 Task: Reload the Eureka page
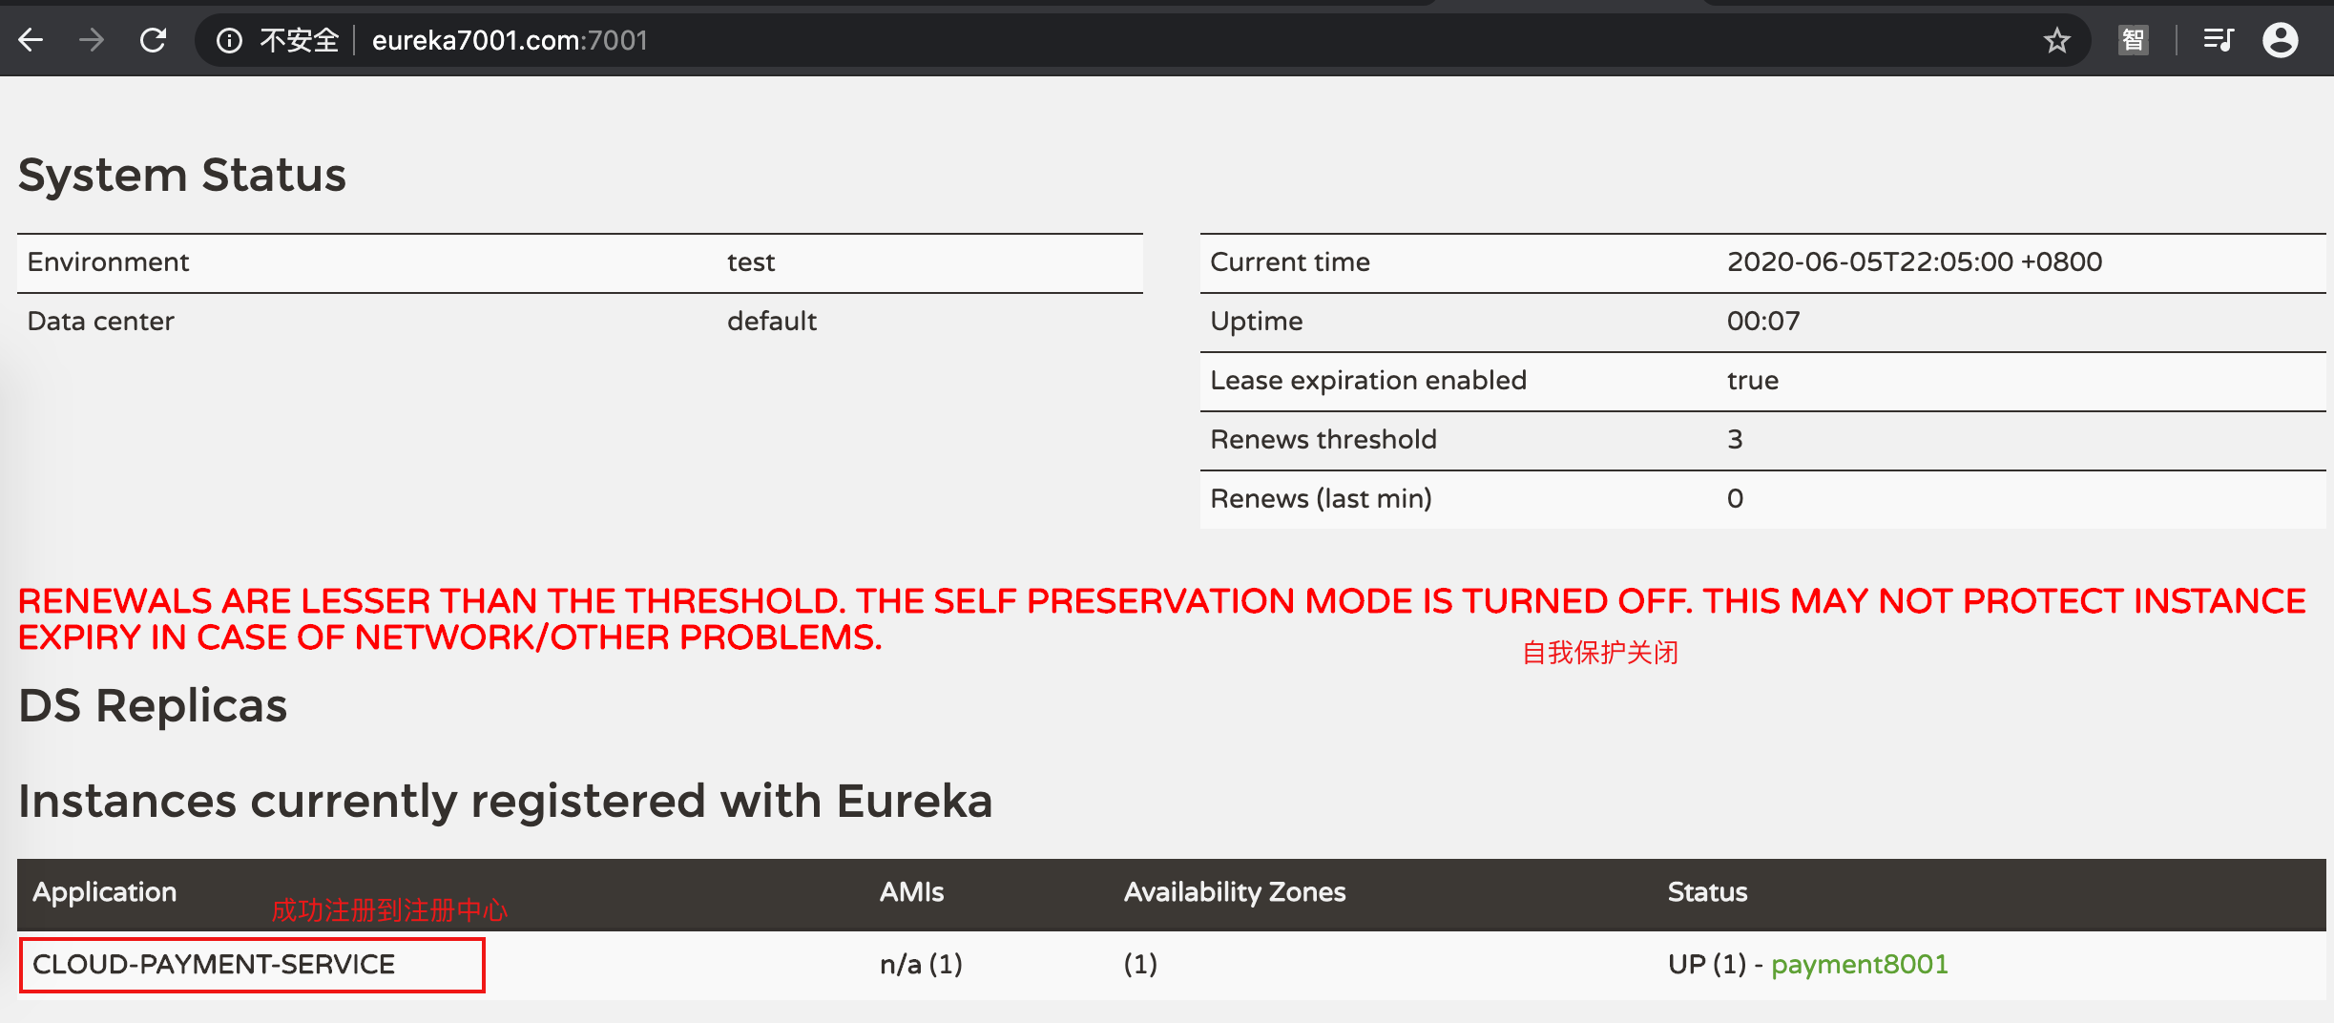point(153,40)
